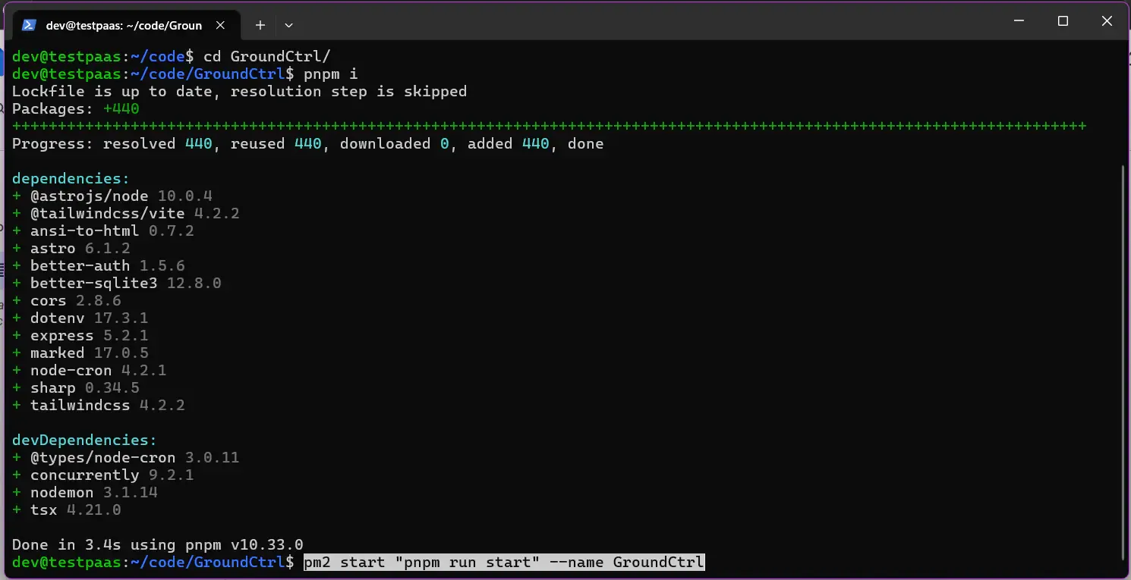The height and width of the screenshot is (580, 1131).
Task: Click the "pnpm i" command on the second line
Action: (x=330, y=74)
